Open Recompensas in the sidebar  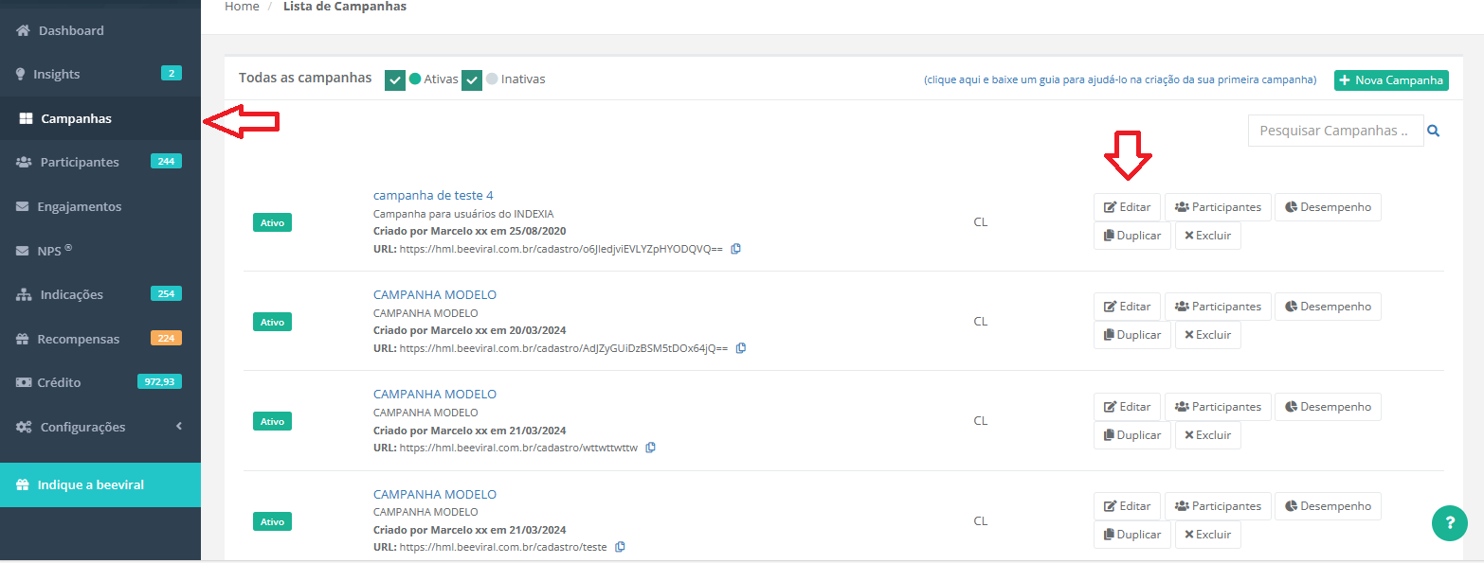pyautogui.click(x=100, y=339)
